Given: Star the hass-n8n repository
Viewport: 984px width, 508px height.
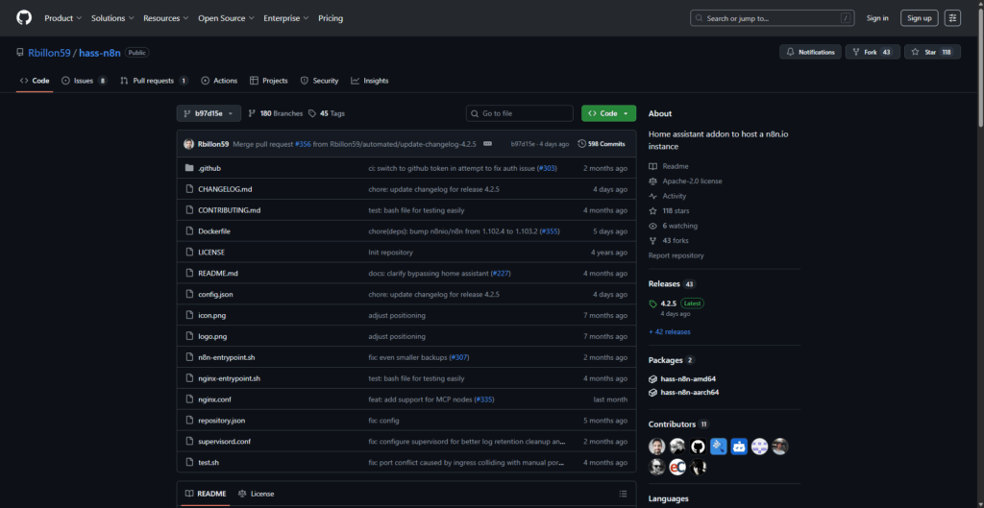Looking at the screenshot, I should (x=932, y=52).
